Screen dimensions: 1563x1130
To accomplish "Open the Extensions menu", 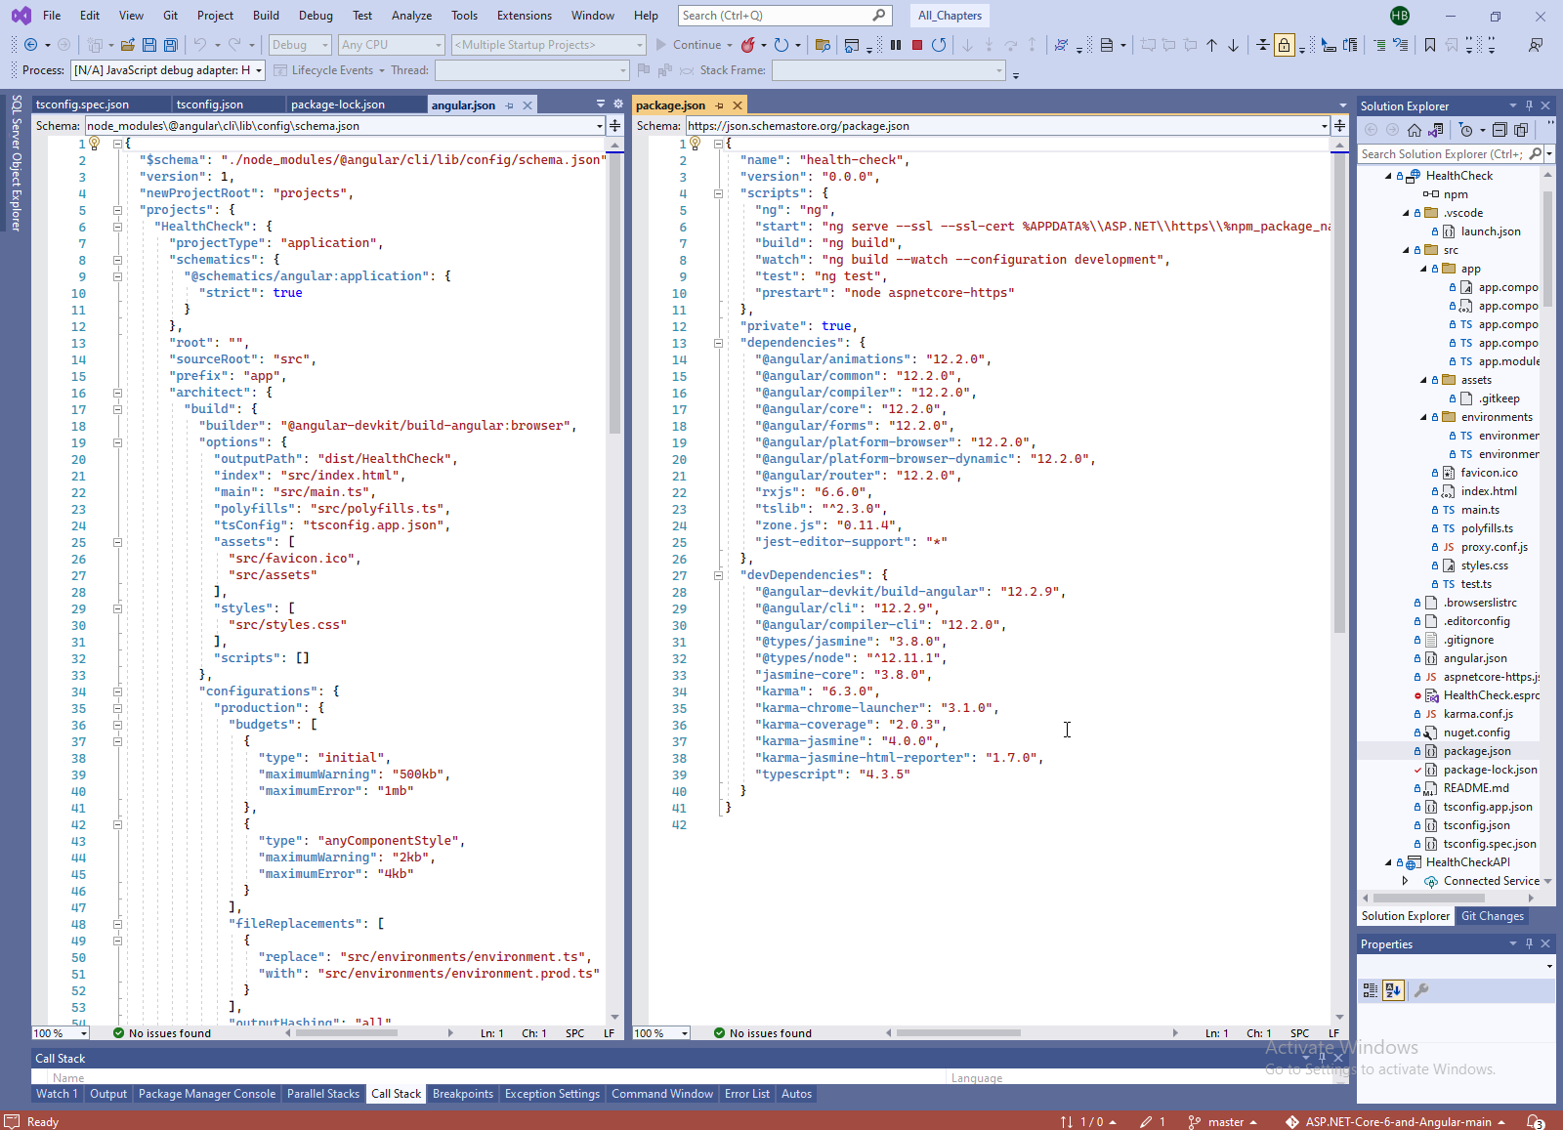I will [x=524, y=16].
